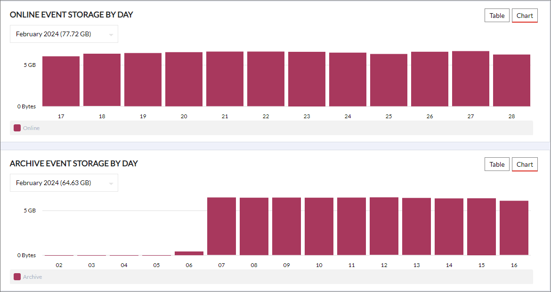
Task: Select the Archive bar for day 16
Action: point(514,228)
